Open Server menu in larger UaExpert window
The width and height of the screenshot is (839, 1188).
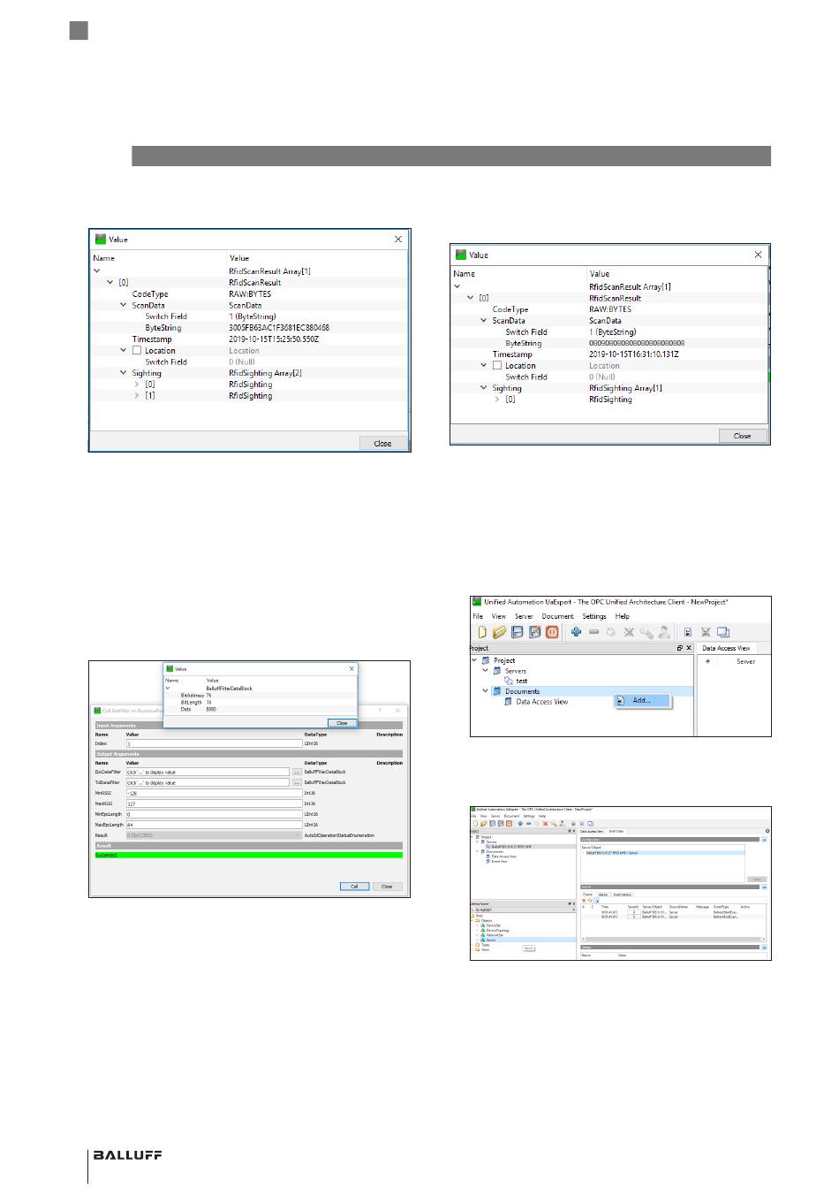[524, 616]
